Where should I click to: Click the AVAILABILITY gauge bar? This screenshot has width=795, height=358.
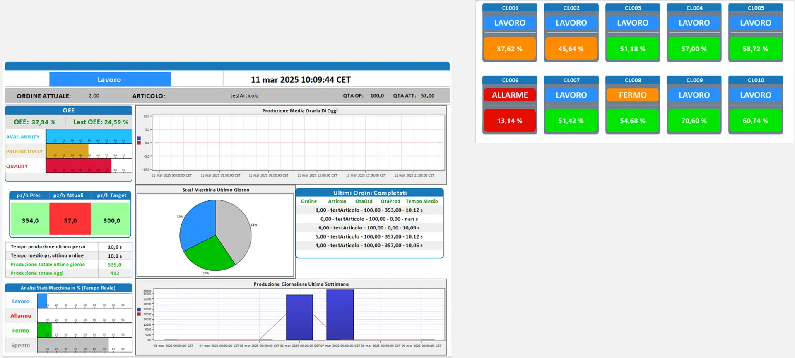[89, 136]
